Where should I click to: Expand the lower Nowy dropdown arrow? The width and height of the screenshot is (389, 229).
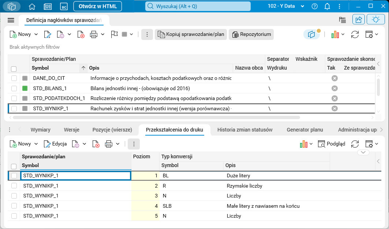pyautogui.click(x=36, y=144)
